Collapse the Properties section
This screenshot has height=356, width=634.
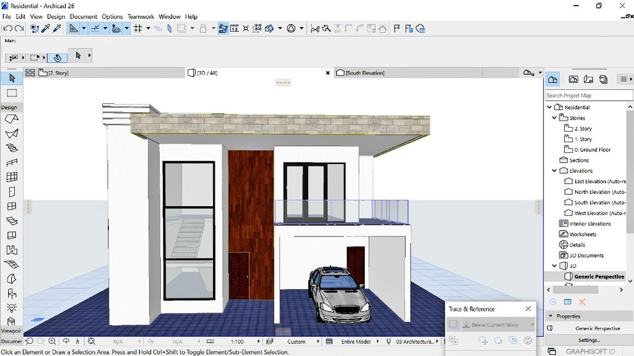[550, 316]
